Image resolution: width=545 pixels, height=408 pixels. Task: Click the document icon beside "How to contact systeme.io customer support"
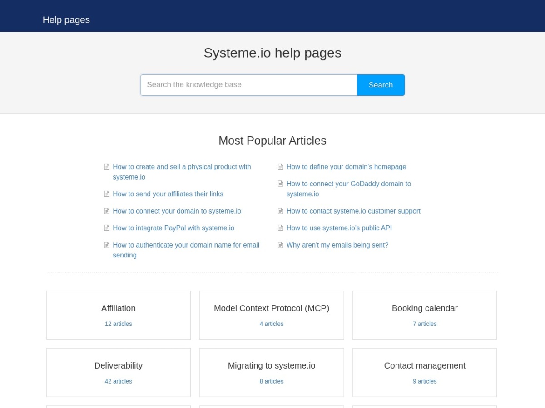[281, 211]
